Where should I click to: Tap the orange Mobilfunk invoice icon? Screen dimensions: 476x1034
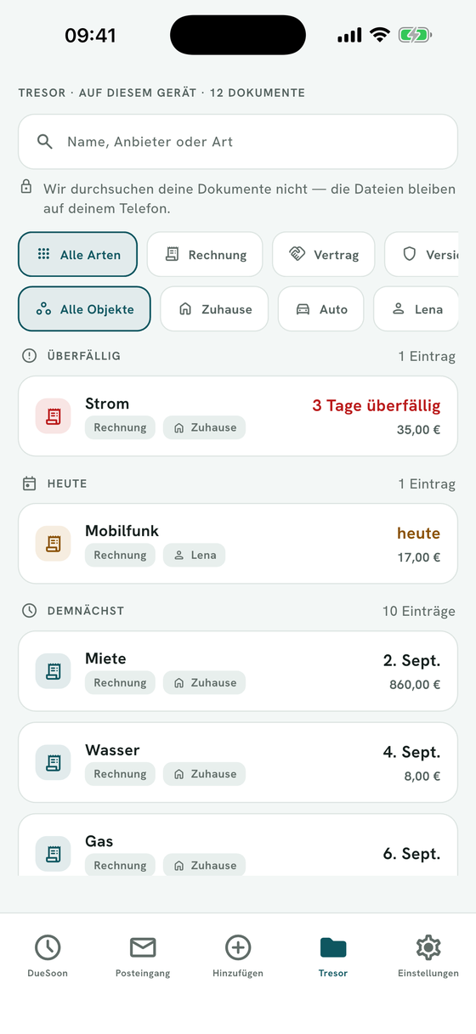coord(53,544)
